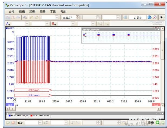The width and height of the screenshot is (167, 128).
Task: Click the 测量 menu item
Action: click(42, 12)
